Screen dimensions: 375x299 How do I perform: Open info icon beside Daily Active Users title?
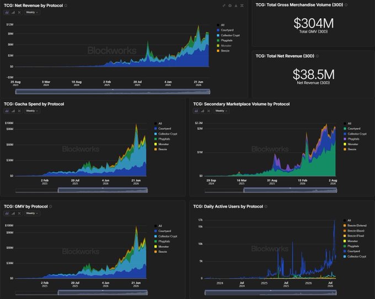(266, 206)
